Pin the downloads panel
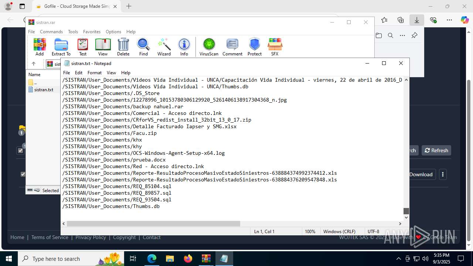 coord(414,35)
